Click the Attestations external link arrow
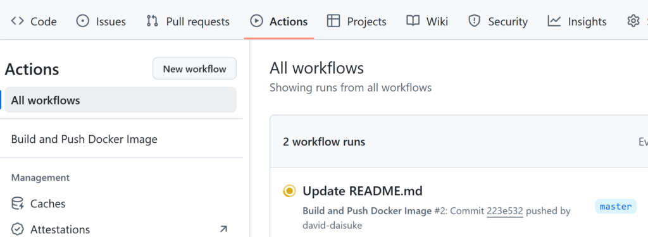This screenshot has height=237, width=648. [223, 229]
